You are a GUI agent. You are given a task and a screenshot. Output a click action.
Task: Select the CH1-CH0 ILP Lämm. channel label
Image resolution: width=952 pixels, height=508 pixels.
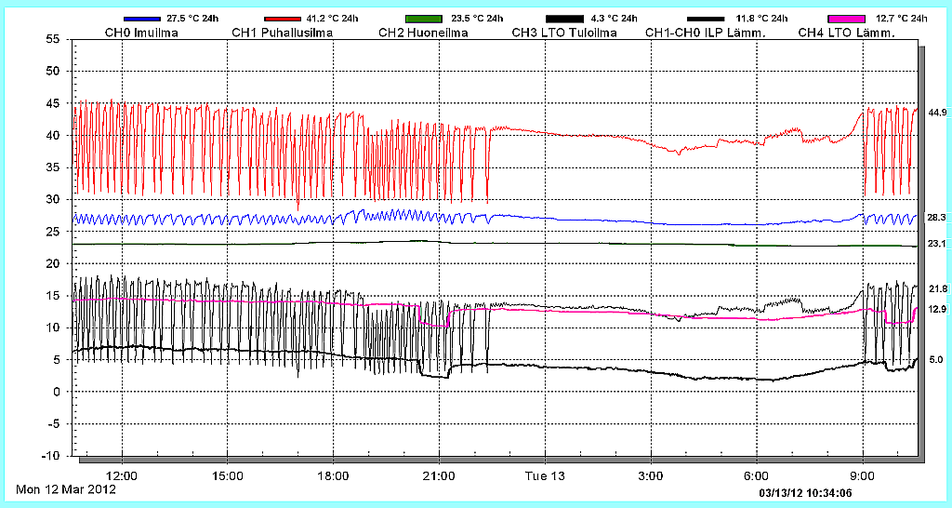pyautogui.click(x=705, y=33)
